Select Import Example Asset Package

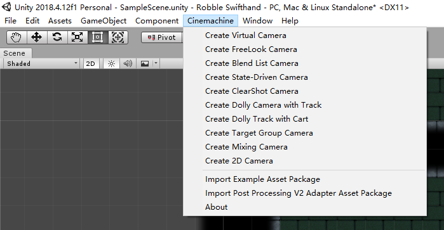(x=305, y=179)
